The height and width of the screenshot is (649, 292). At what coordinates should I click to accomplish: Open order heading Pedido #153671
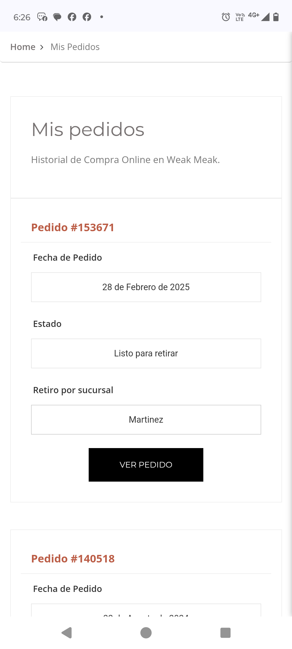(x=73, y=227)
